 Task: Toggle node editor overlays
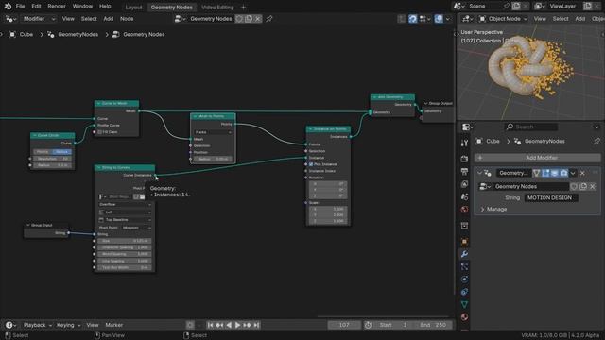click(439, 19)
